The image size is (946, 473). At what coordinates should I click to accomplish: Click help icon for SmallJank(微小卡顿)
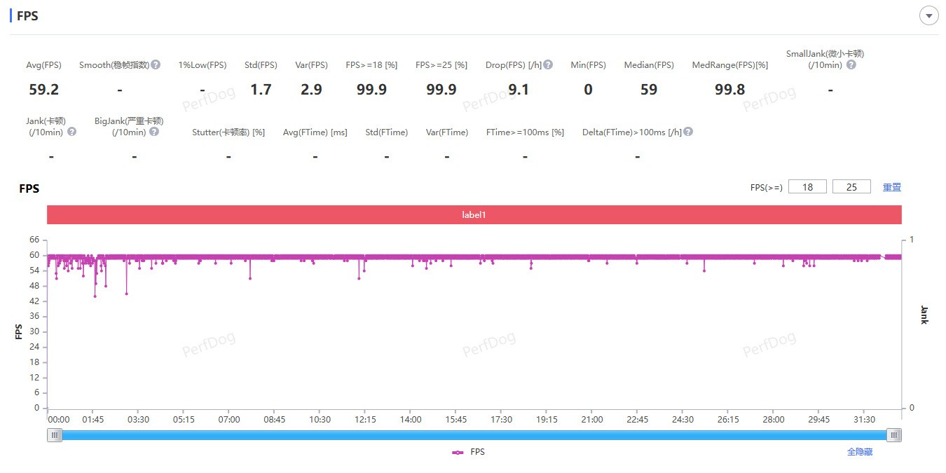pyautogui.click(x=851, y=64)
